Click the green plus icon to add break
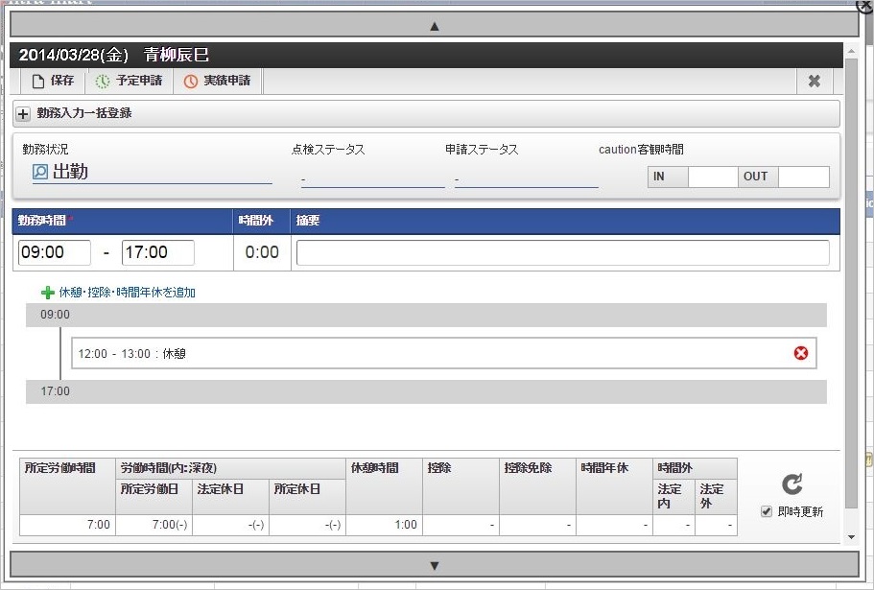The image size is (874, 590). 48,293
